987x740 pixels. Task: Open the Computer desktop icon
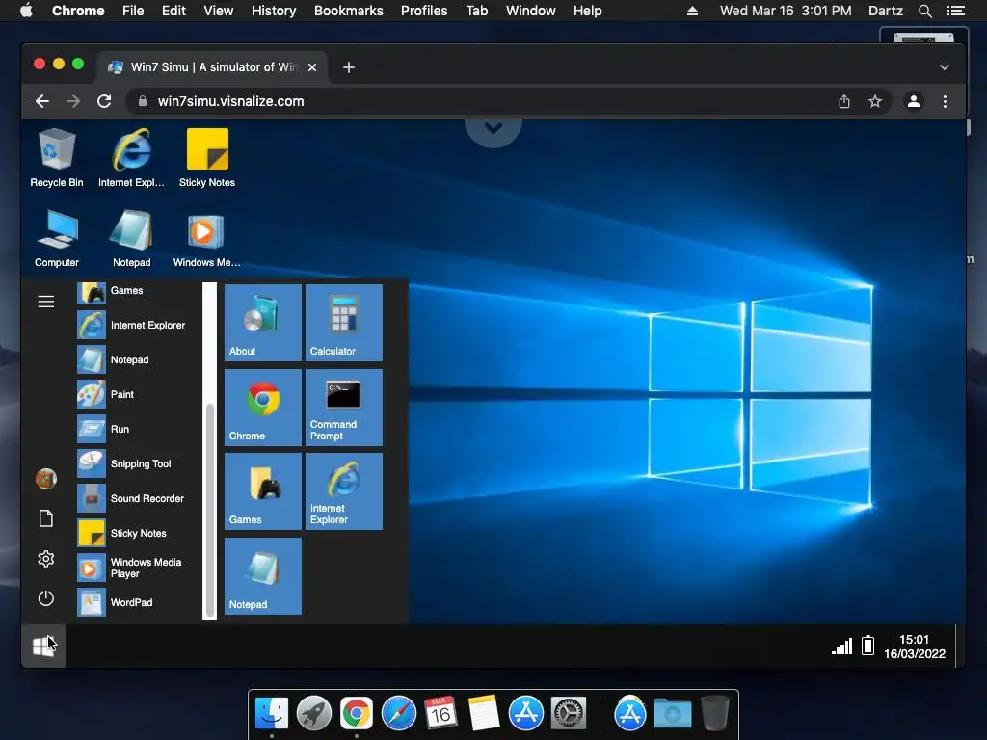coord(57,238)
